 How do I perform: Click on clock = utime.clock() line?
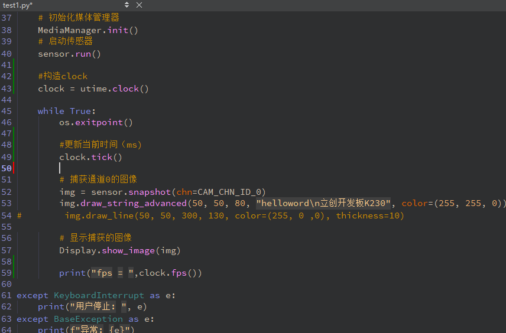pyautogui.click(x=93, y=89)
